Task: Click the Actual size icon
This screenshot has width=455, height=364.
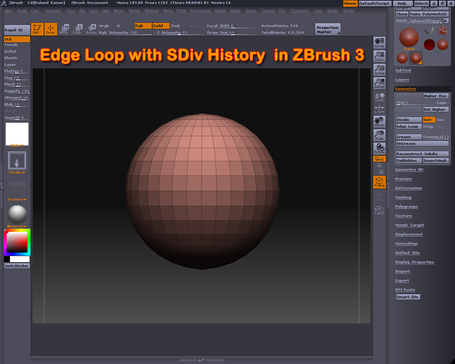Action: pyautogui.click(x=380, y=70)
